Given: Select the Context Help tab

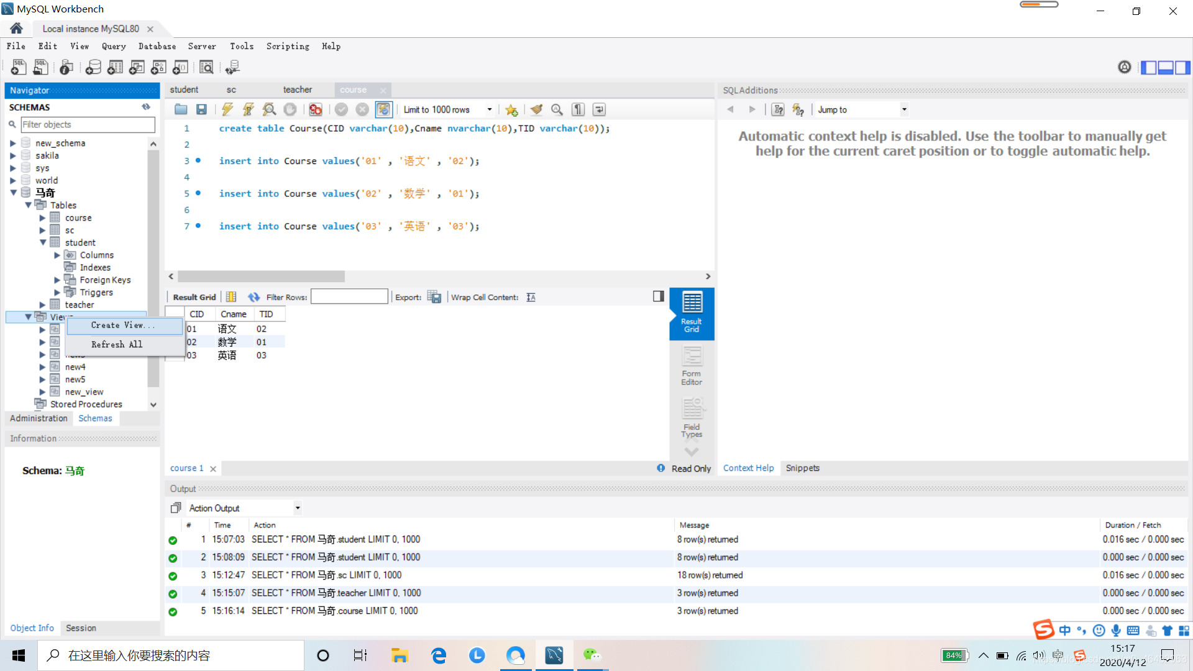Looking at the screenshot, I should pos(747,468).
